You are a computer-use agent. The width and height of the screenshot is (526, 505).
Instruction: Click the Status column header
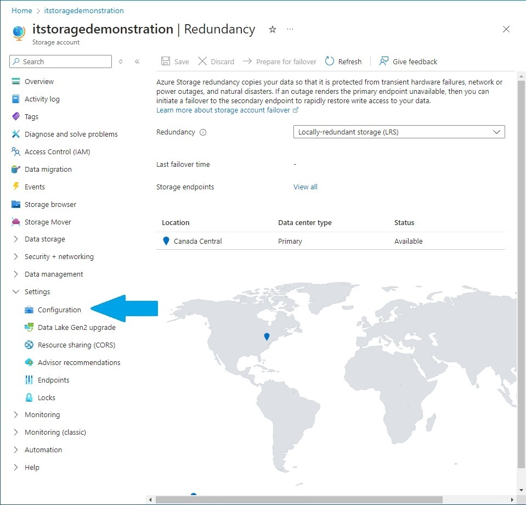(x=404, y=223)
